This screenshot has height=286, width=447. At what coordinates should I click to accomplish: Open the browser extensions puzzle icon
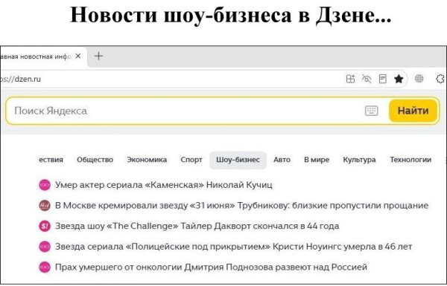pos(441,79)
